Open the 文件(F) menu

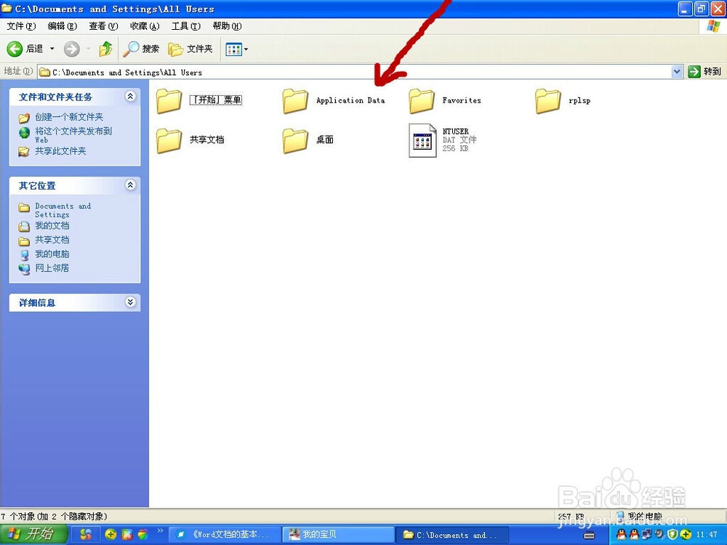(21, 26)
